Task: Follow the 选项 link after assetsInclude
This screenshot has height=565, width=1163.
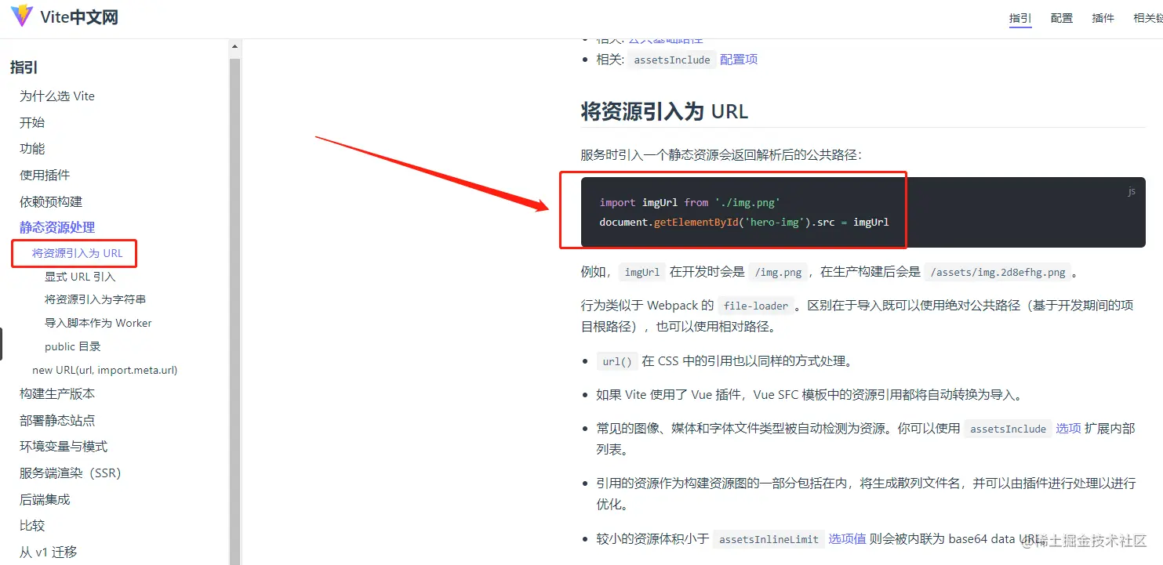Action: [x=1069, y=429]
